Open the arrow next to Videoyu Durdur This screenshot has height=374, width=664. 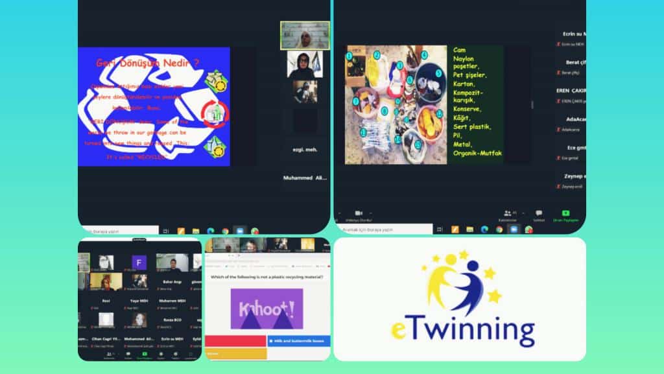pyautogui.click(x=370, y=213)
